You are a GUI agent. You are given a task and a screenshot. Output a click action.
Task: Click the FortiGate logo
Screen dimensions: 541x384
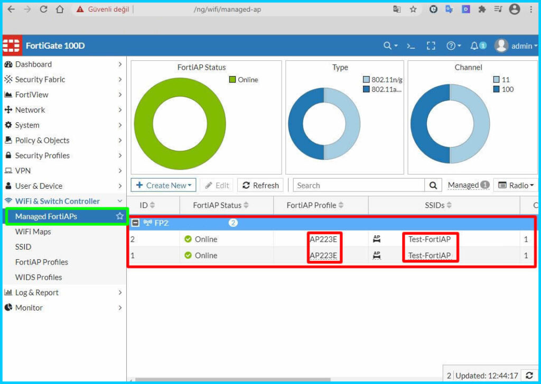(x=12, y=45)
